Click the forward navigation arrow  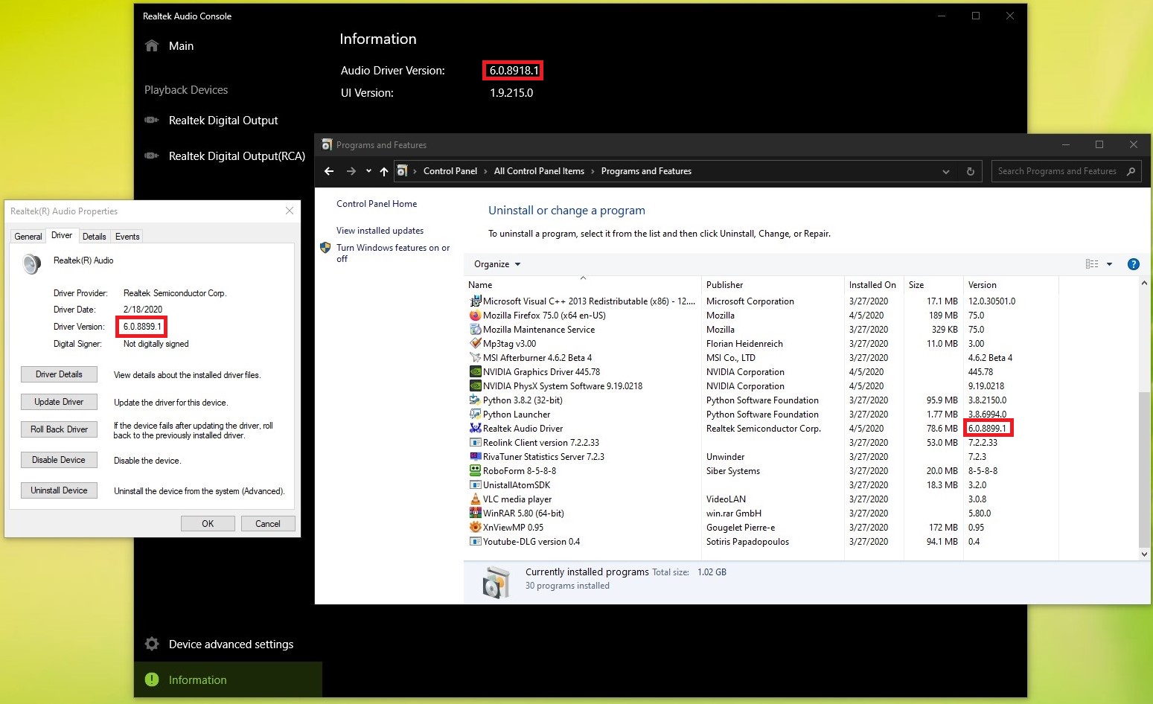coord(351,171)
